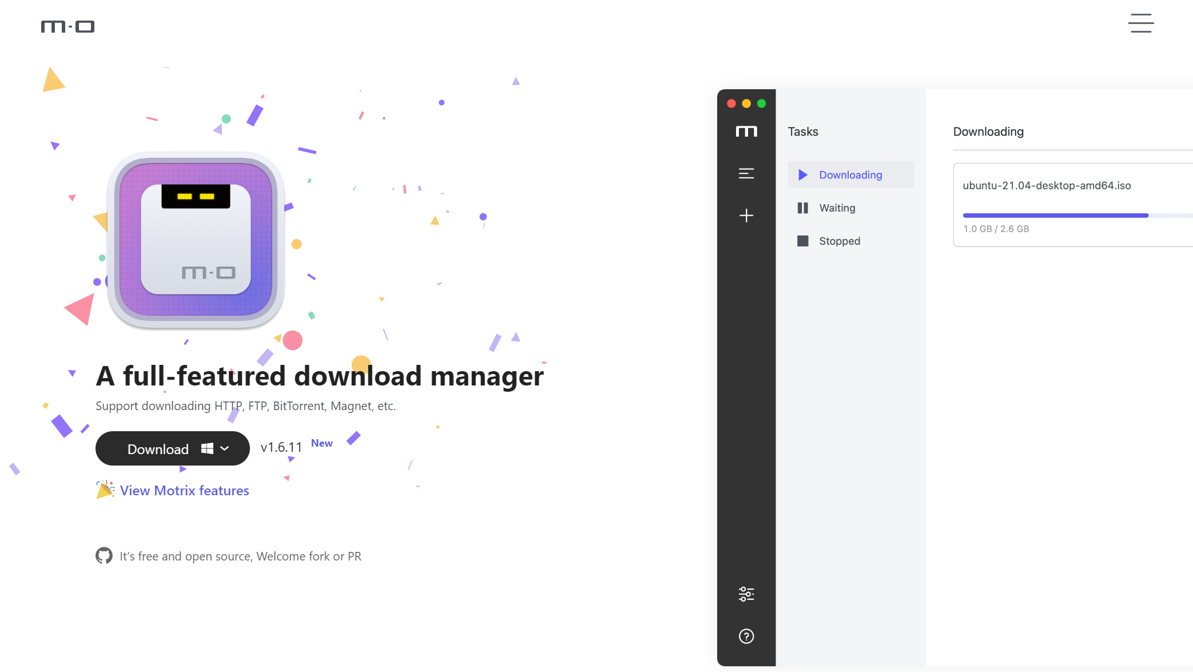Expand the download platform chevron

(x=225, y=448)
